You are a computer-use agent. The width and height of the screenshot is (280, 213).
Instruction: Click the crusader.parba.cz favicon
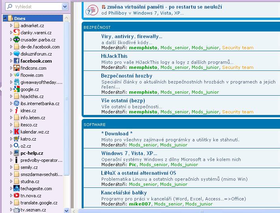click(x=17, y=40)
